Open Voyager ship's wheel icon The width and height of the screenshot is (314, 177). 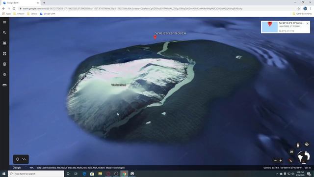click(x=4, y=43)
